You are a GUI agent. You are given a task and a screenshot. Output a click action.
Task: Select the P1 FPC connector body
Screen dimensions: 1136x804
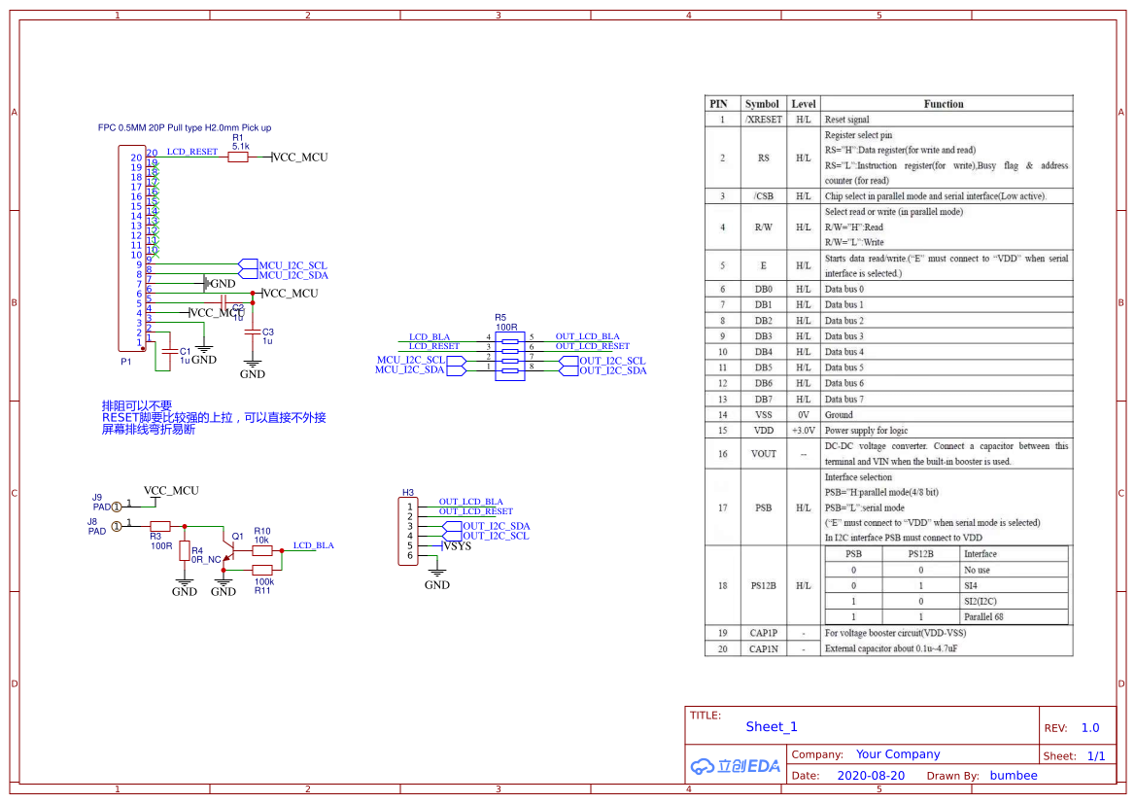[130, 249]
